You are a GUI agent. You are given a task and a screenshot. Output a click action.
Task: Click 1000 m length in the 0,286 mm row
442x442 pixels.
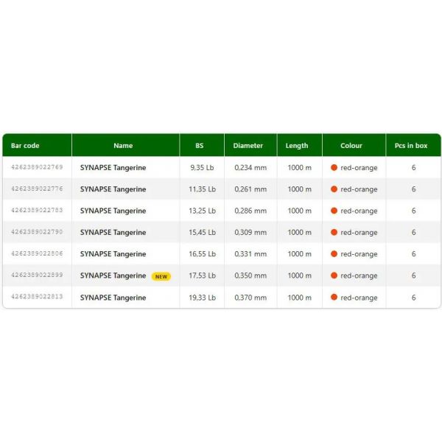click(300, 211)
